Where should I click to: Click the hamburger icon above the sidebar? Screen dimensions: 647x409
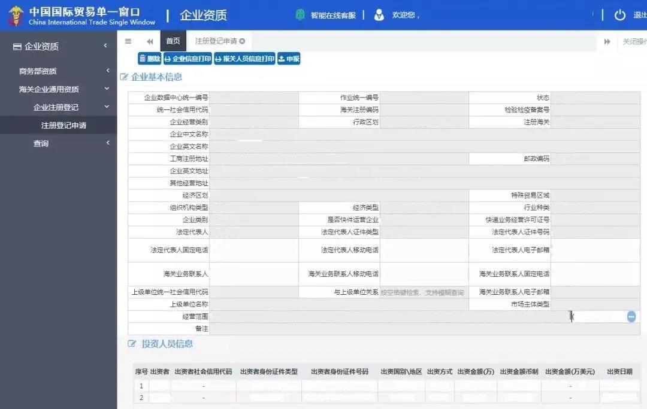pos(128,41)
